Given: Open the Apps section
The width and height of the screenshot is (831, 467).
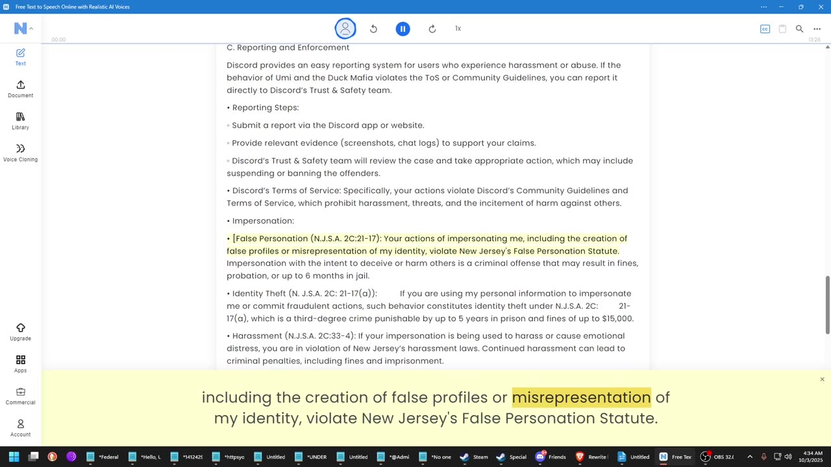Looking at the screenshot, I should [x=20, y=364].
